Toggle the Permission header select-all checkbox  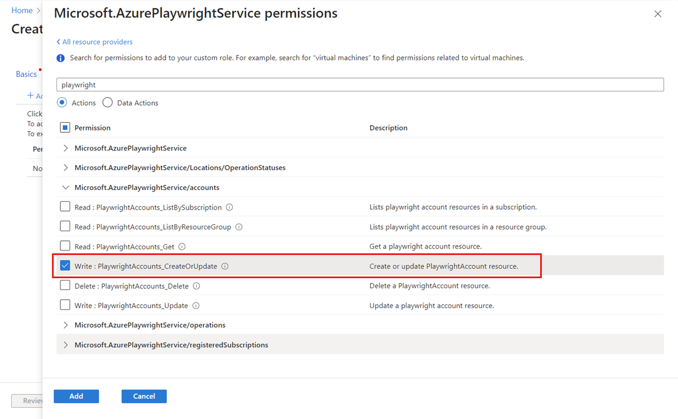[65, 127]
